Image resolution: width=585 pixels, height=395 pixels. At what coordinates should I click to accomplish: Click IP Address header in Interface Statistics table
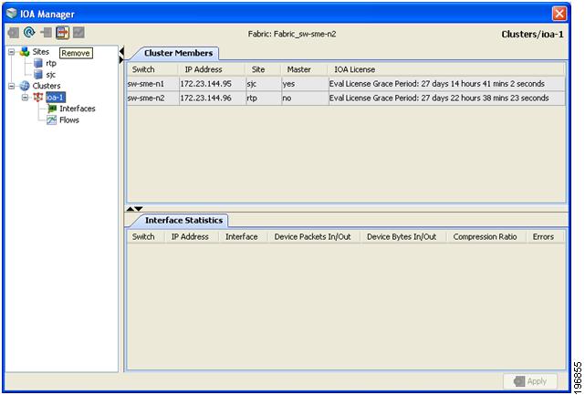tap(192, 237)
